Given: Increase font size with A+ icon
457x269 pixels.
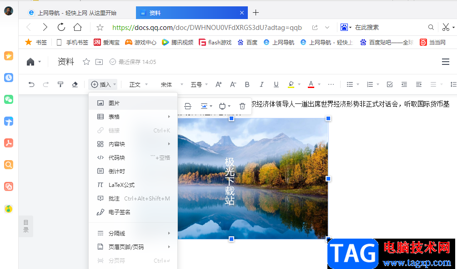Looking at the screenshot, I should point(218,85).
